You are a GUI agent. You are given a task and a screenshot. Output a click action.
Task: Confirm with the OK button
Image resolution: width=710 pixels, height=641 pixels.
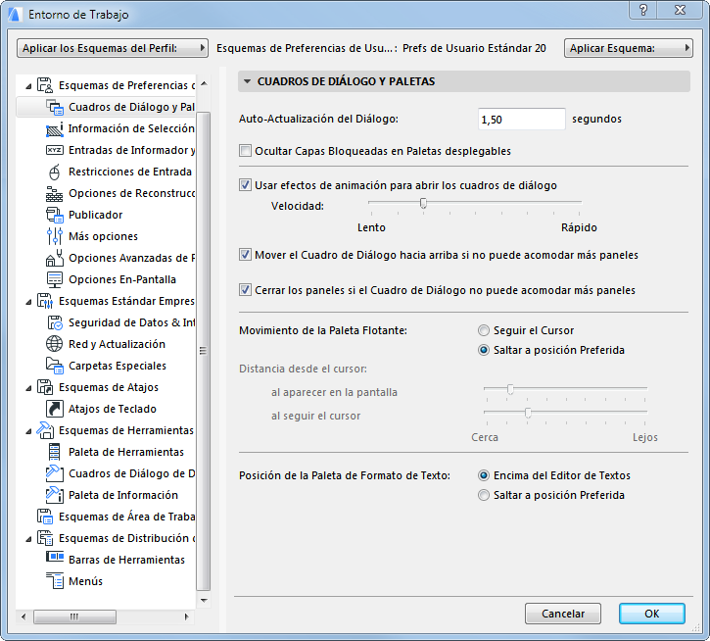651,614
